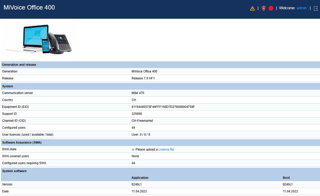This screenshot has width=320, height=196.
Task: Select the Generation and release section header
Action: [x=161, y=65]
